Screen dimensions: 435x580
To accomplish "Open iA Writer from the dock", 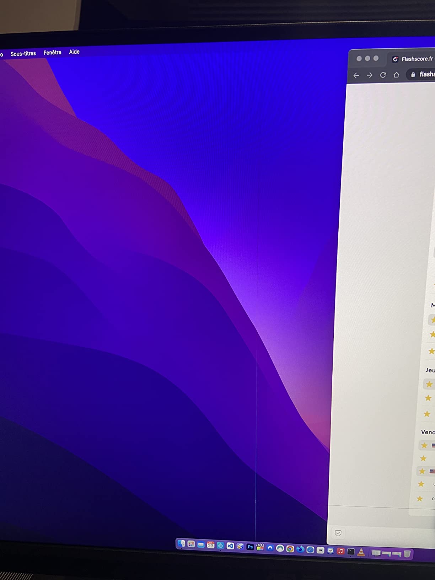I will 321,550.
